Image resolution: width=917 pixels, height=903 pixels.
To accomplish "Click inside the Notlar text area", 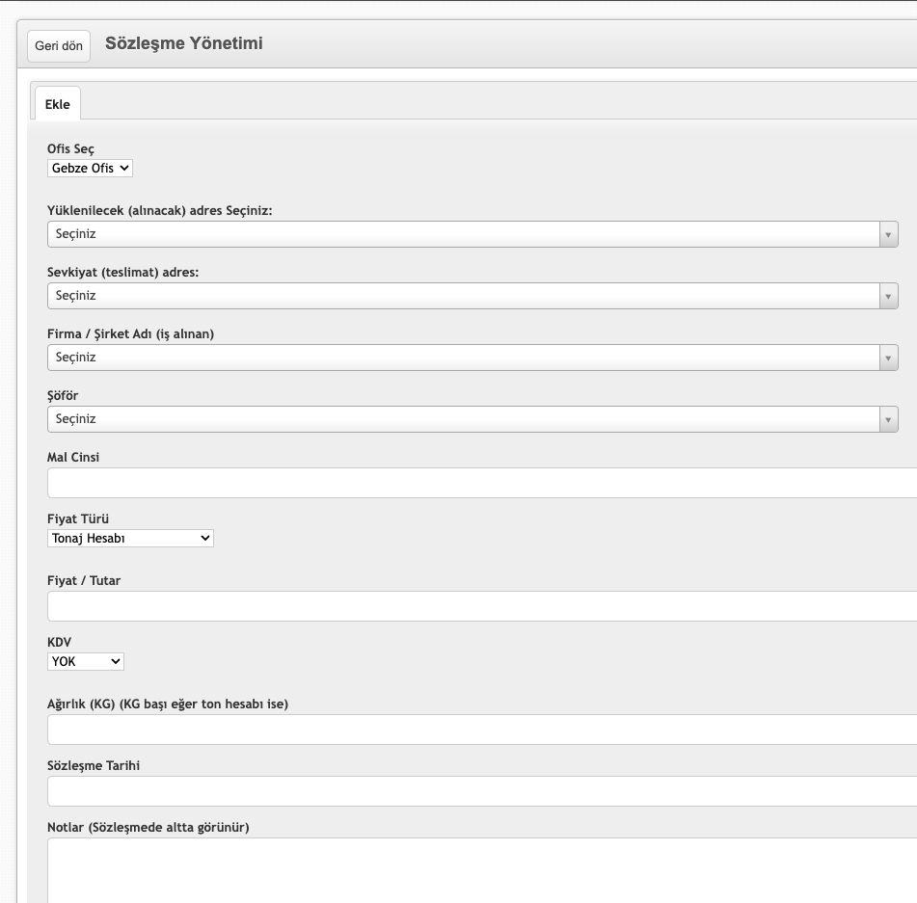I will (482, 871).
